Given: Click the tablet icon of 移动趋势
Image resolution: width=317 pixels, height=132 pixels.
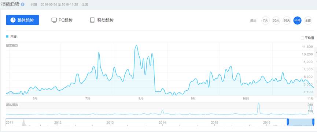Looking at the screenshot, I should [92, 20].
